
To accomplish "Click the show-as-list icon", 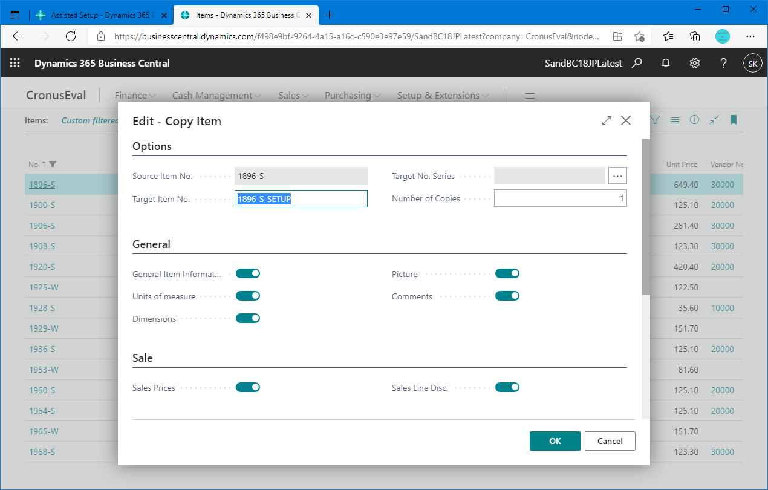I will point(674,120).
